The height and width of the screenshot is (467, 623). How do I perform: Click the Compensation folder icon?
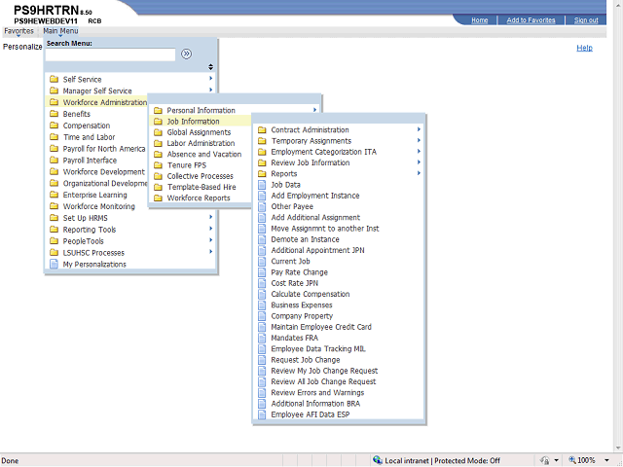[55, 126]
